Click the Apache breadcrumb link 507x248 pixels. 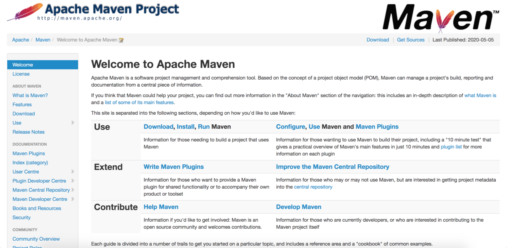click(x=21, y=40)
